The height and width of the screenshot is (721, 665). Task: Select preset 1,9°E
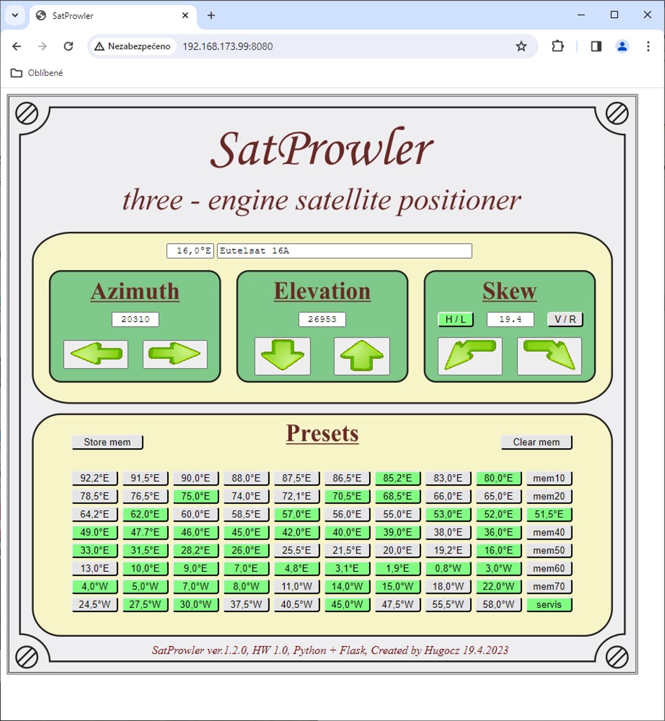coord(398,569)
